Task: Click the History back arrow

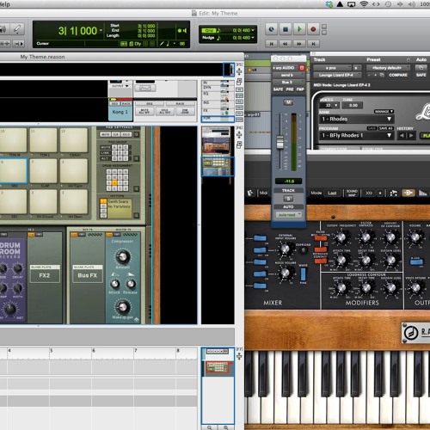Action: [x=402, y=136]
